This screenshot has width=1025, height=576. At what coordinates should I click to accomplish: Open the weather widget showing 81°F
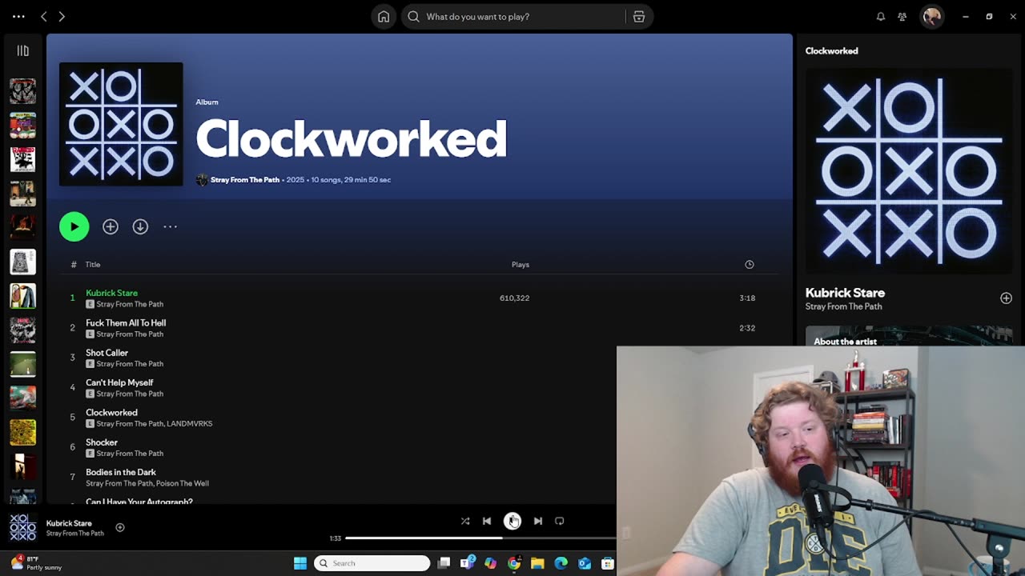tap(37, 563)
